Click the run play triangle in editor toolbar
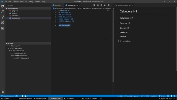The height and width of the screenshot is (100, 177). 105,5
